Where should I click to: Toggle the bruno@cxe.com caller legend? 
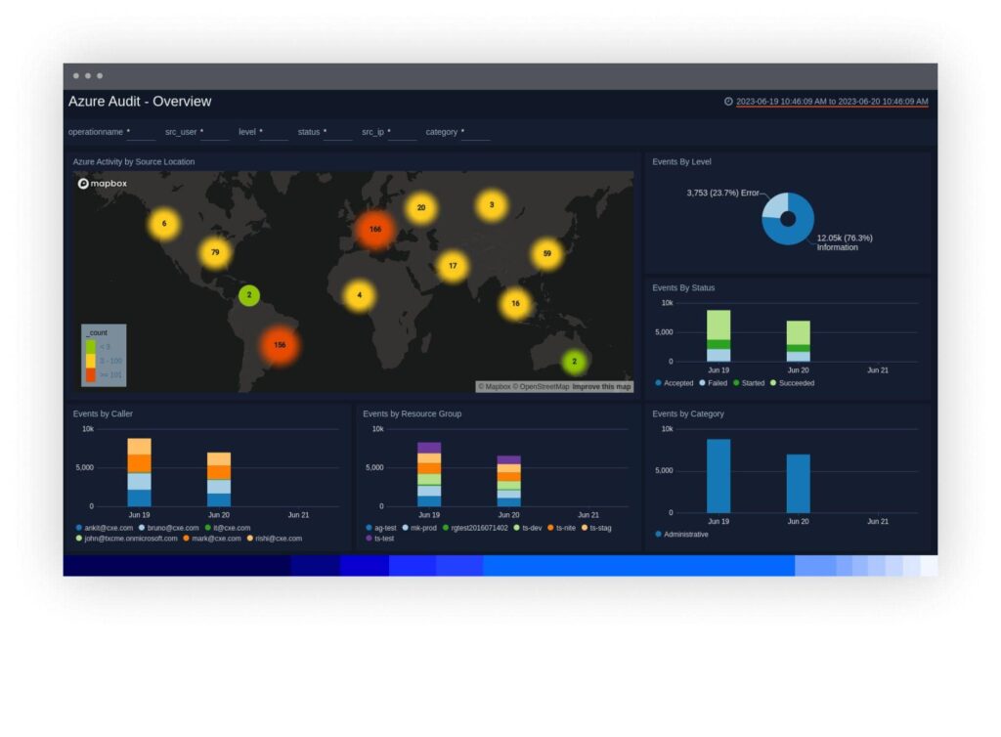tap(169, 529)
